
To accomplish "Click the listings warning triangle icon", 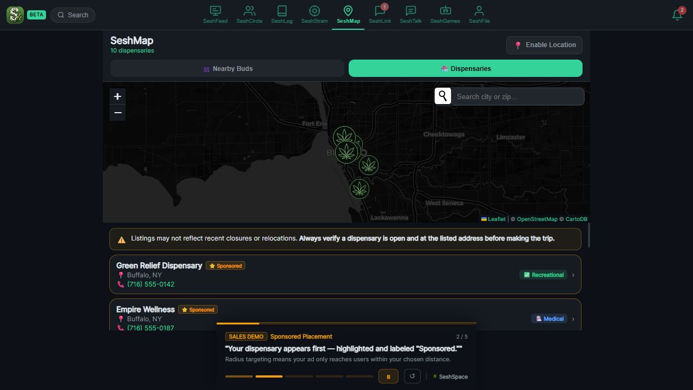I will click(121, 239).
